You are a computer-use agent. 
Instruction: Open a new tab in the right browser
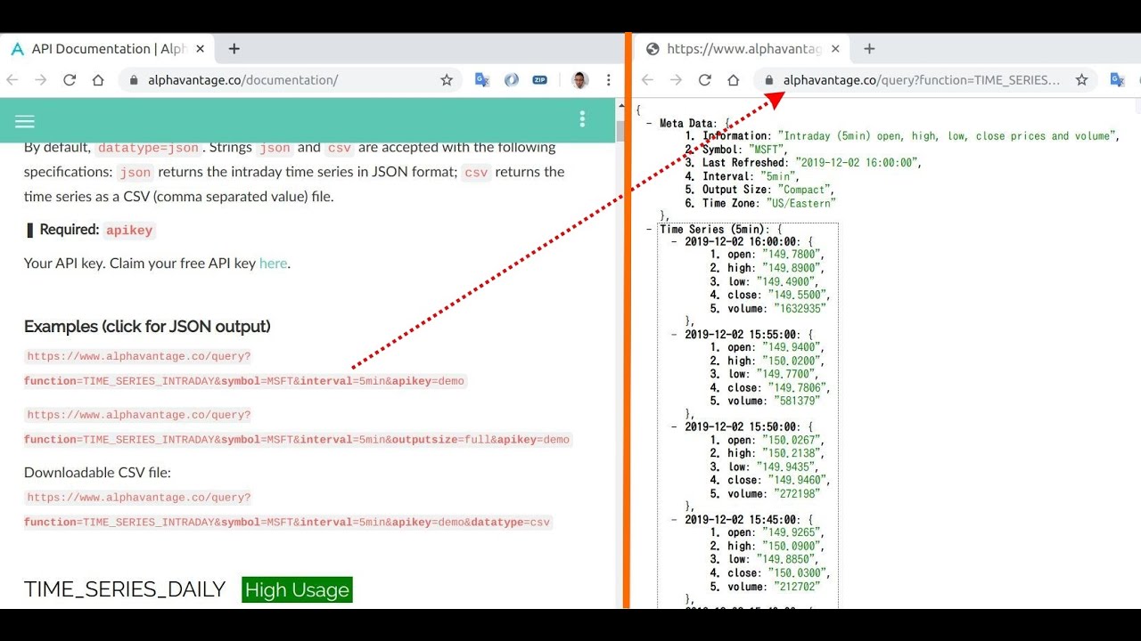[869, 48]
